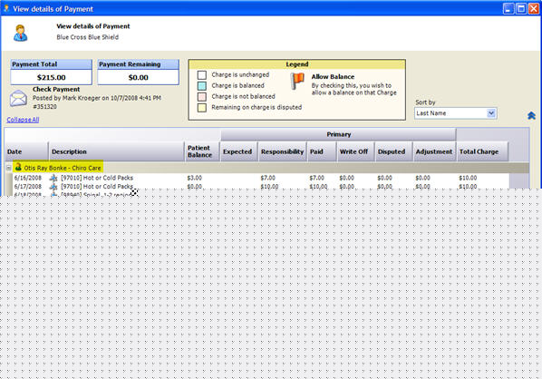542x379 pixels.
Task: Click the charge icon on the 6/17/2008 row
Action: click(x=53, y=187)
